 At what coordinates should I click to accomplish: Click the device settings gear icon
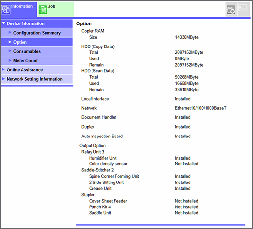coord(231,10)
